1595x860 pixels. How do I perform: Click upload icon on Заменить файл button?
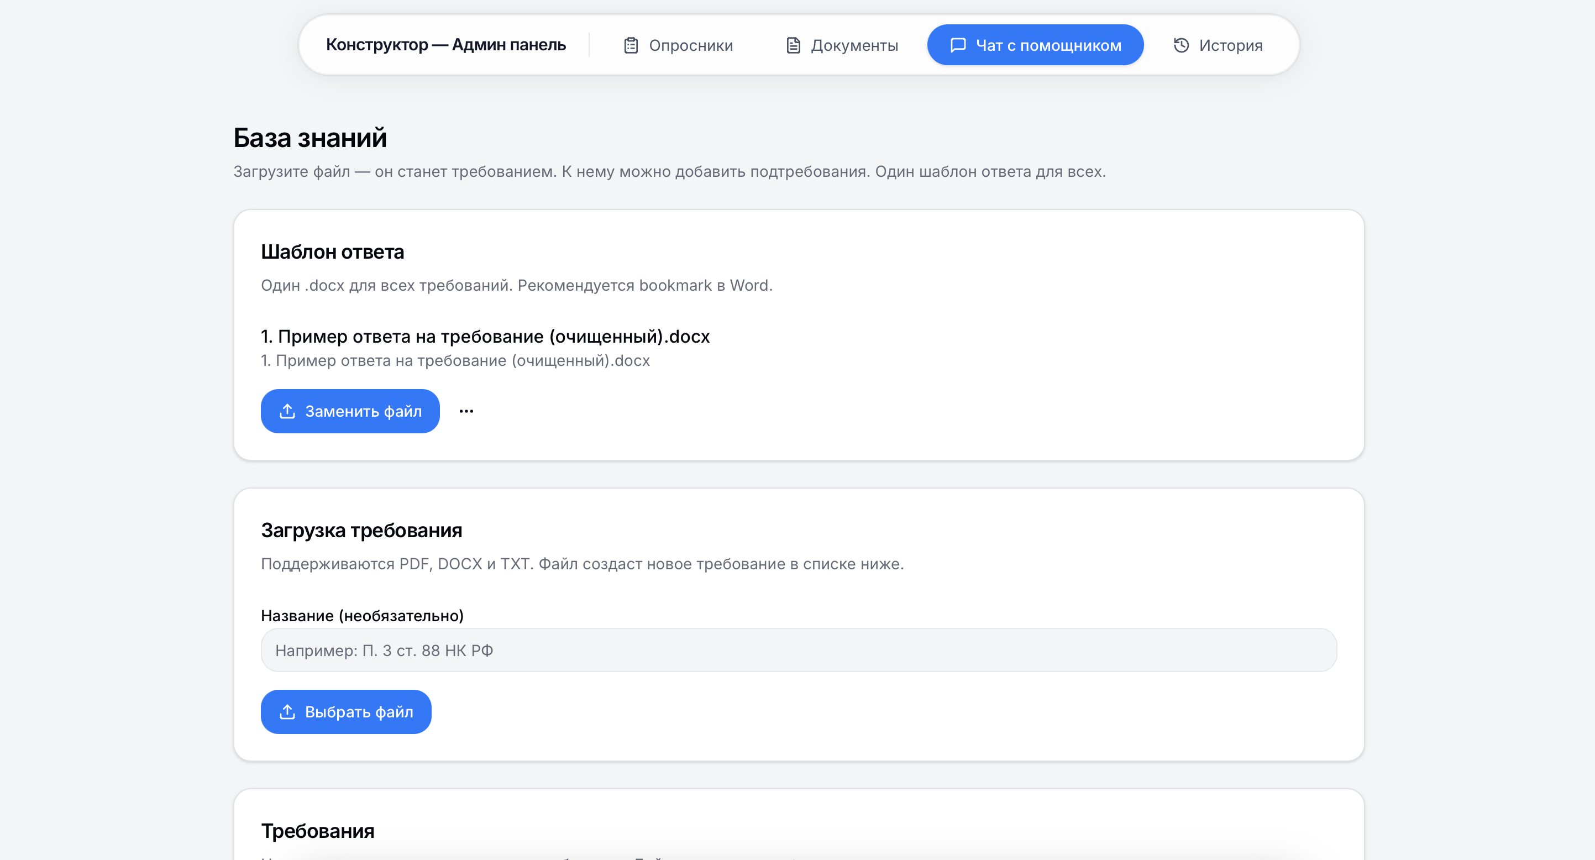[x=287, y=411]
